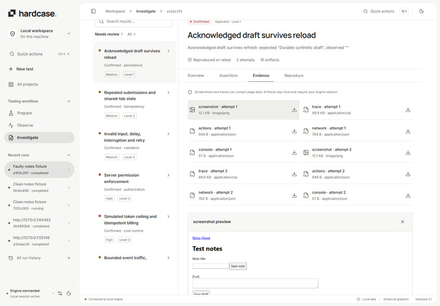Download screenshot attempt 2

click(408, 152)
